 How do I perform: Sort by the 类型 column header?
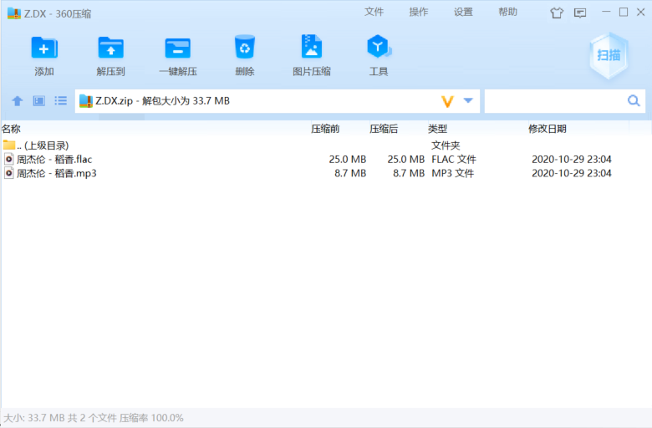(x=437, y=129)
